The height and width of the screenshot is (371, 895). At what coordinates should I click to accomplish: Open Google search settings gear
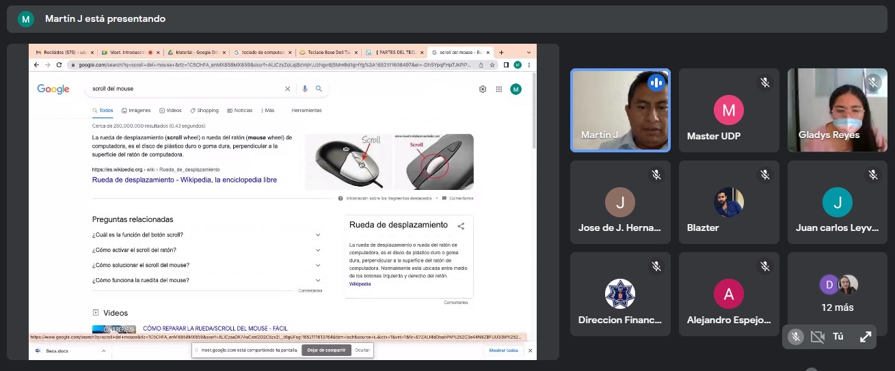click(483, 89)
